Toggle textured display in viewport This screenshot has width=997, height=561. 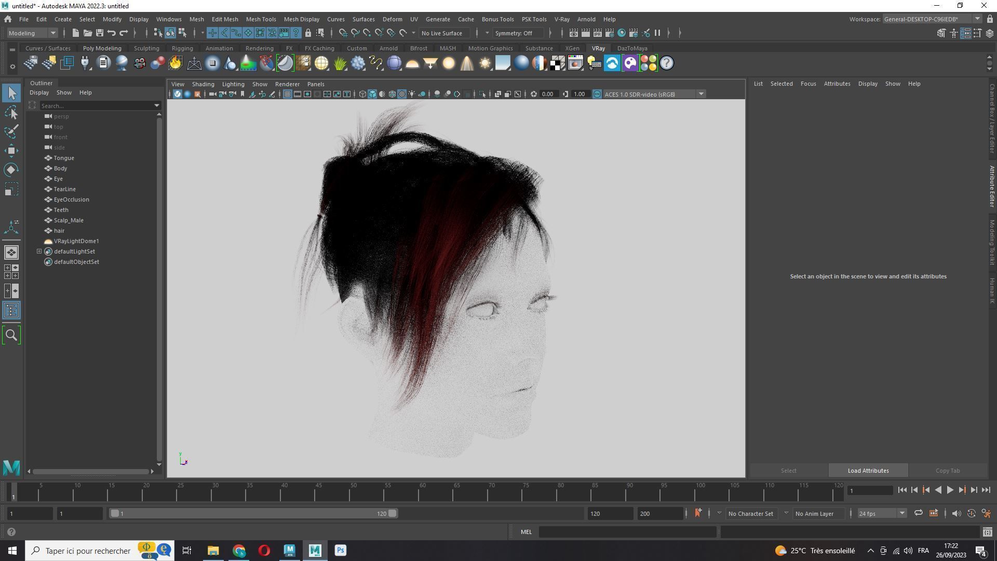(x=402, y=94)
